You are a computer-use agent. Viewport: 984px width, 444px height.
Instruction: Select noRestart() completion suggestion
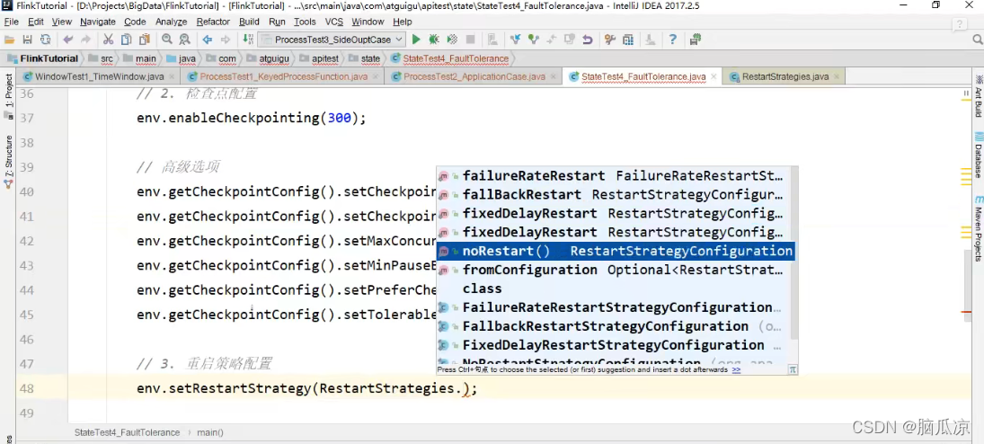click(616, 251)
